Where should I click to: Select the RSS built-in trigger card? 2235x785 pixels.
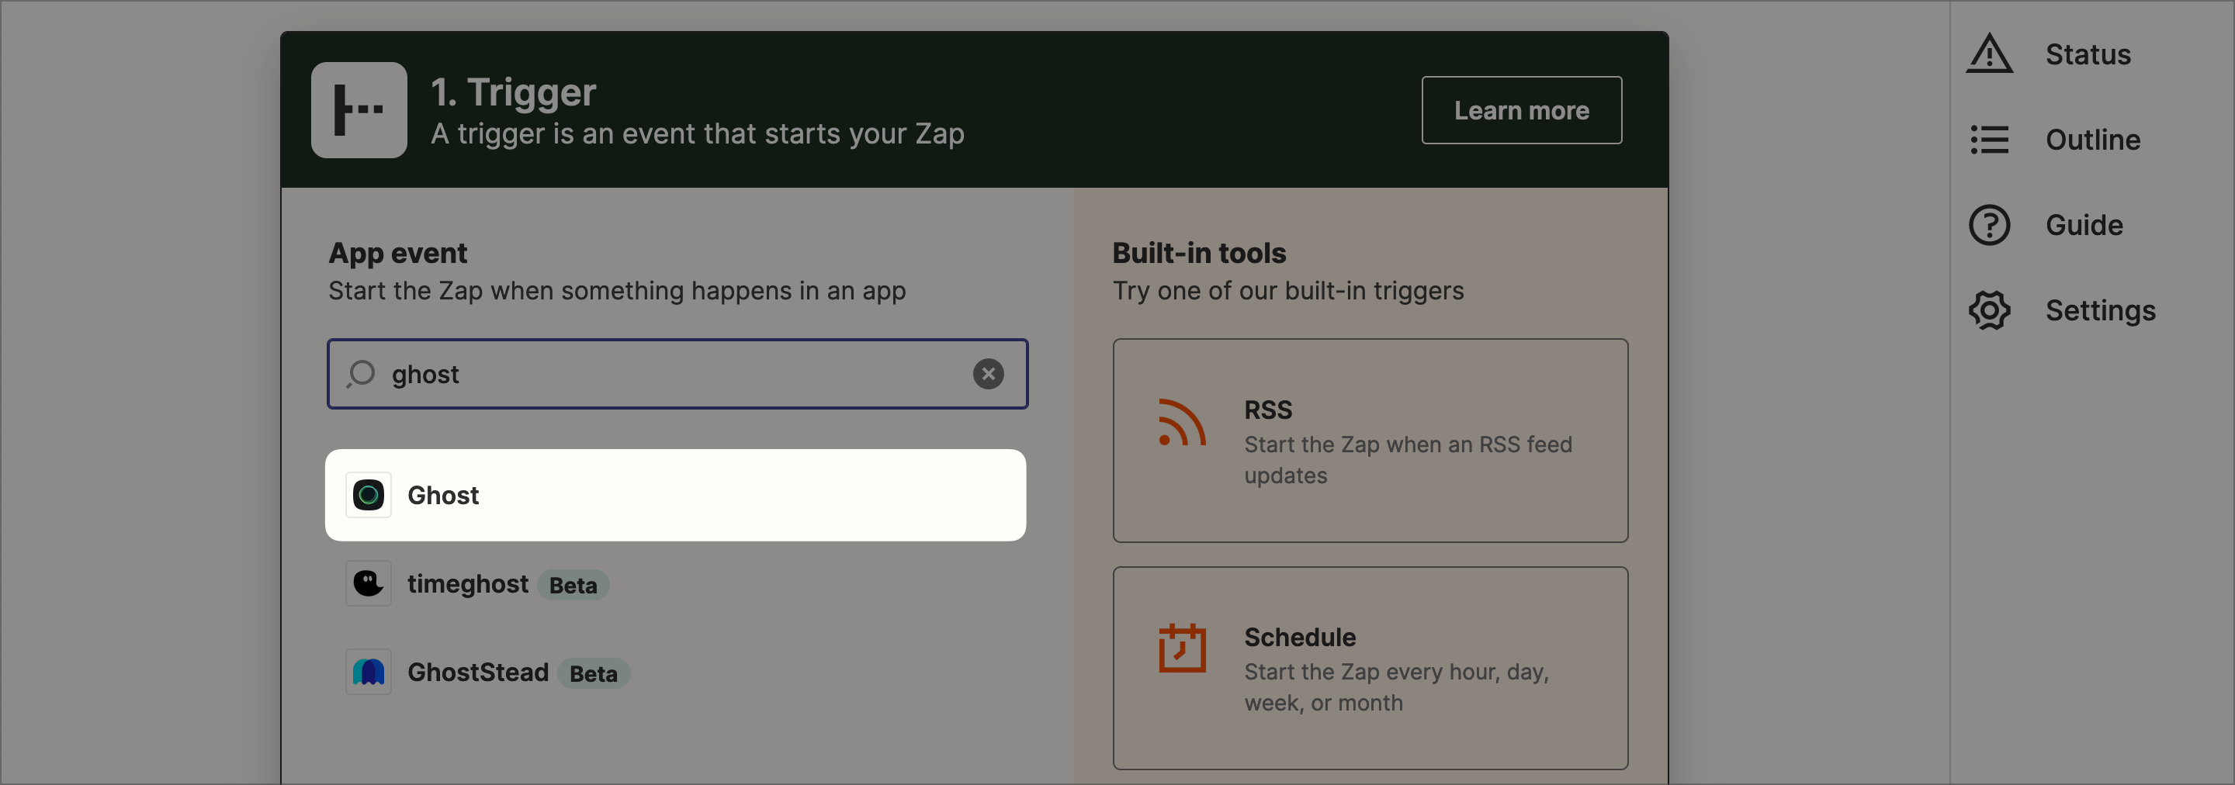pos(1370,441)
